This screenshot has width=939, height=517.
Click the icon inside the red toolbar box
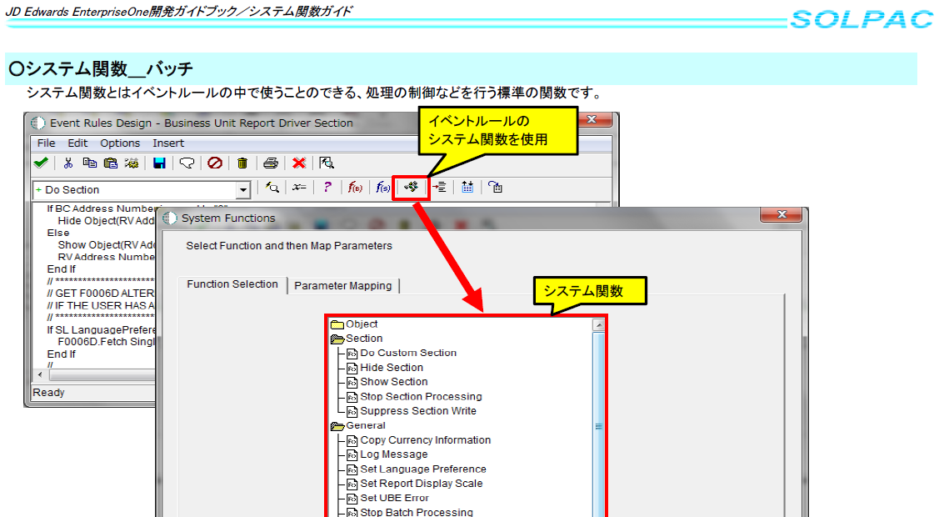(x=411, y=188)
